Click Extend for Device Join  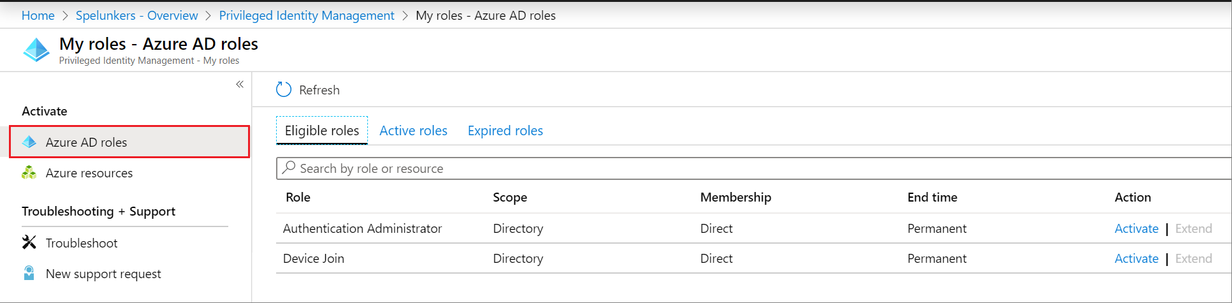(x=1194, y=258)
